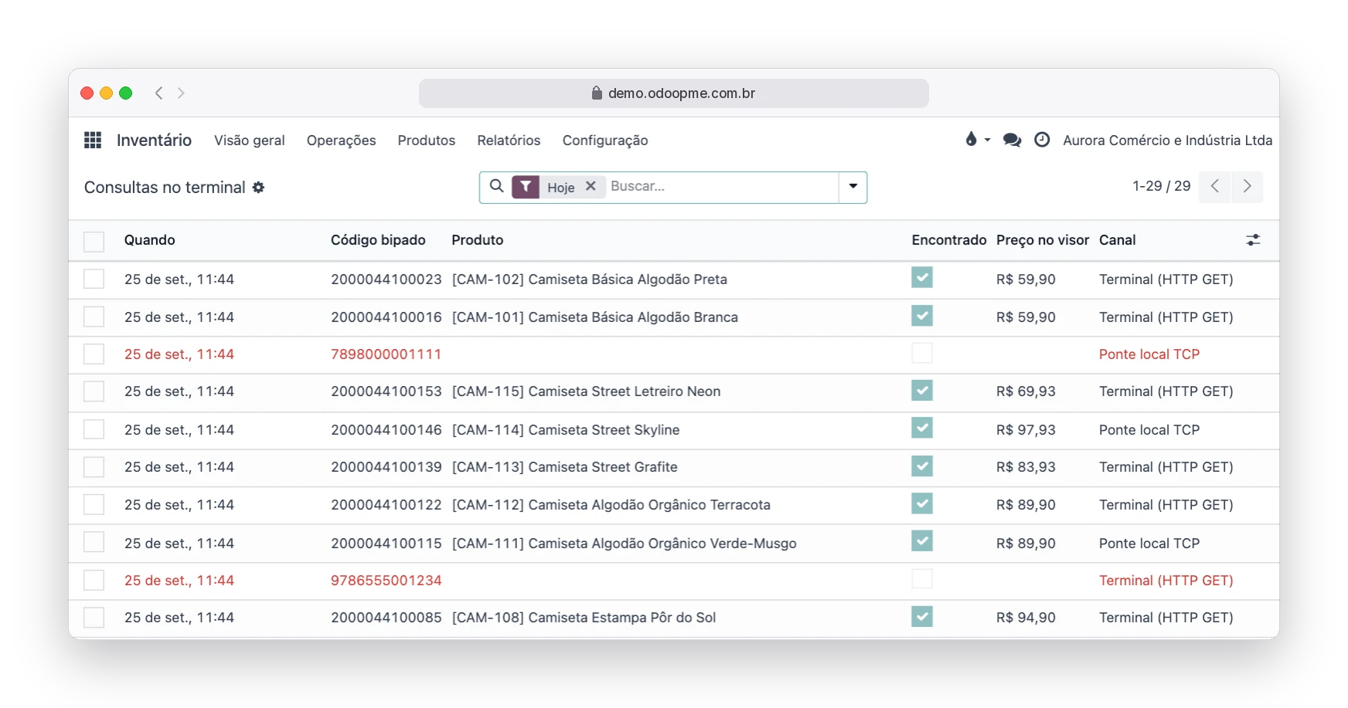Click the browser back arrow
The height and width of the screenshot is (708, 1348).
point(158,93)
